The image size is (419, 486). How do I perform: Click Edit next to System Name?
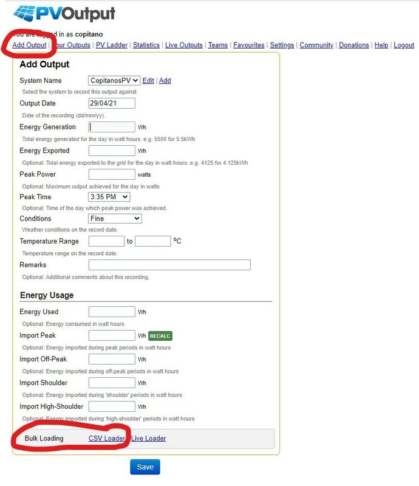coord(148,81)
